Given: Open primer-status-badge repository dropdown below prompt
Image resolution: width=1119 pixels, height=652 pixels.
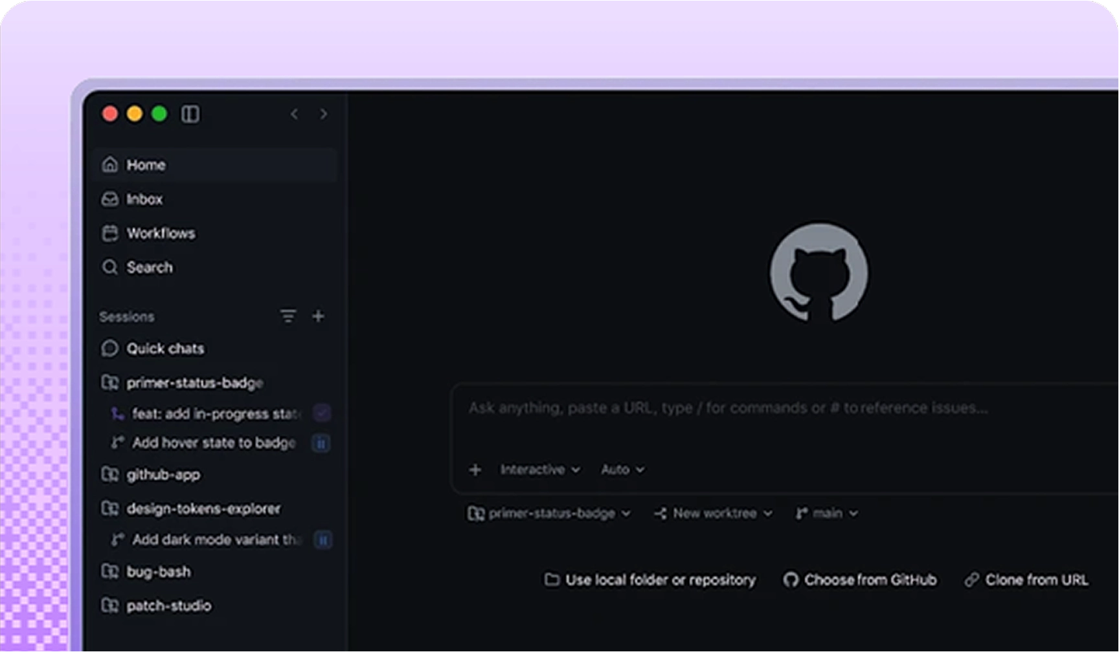Looking at the screenshot, I should (549, 514).
